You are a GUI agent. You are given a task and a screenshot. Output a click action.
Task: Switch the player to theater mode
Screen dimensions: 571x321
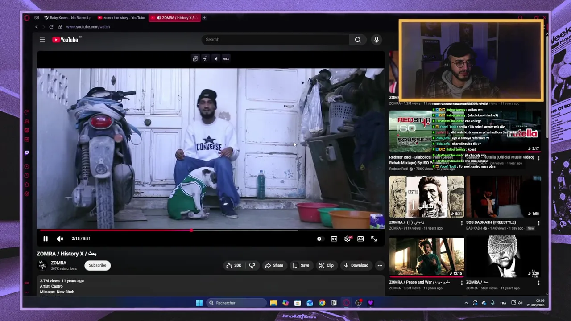(x=360, y=239)
